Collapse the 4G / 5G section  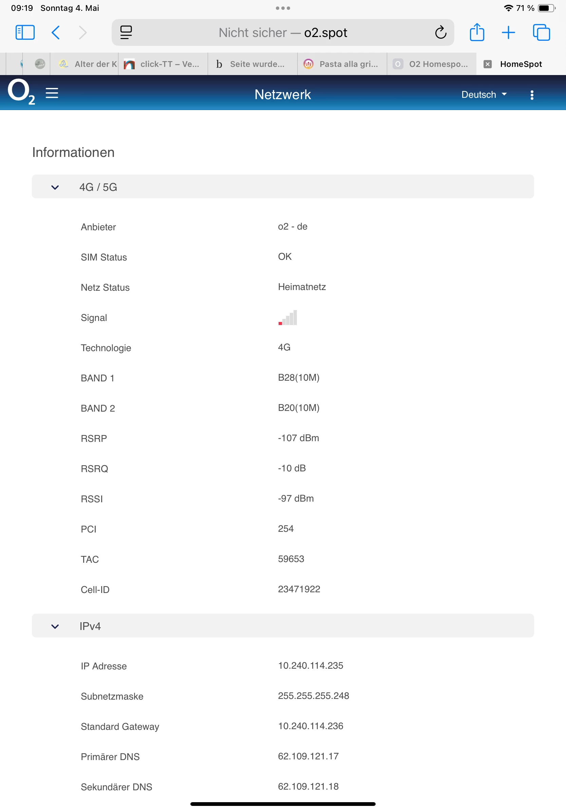click(x=55, y=187)
